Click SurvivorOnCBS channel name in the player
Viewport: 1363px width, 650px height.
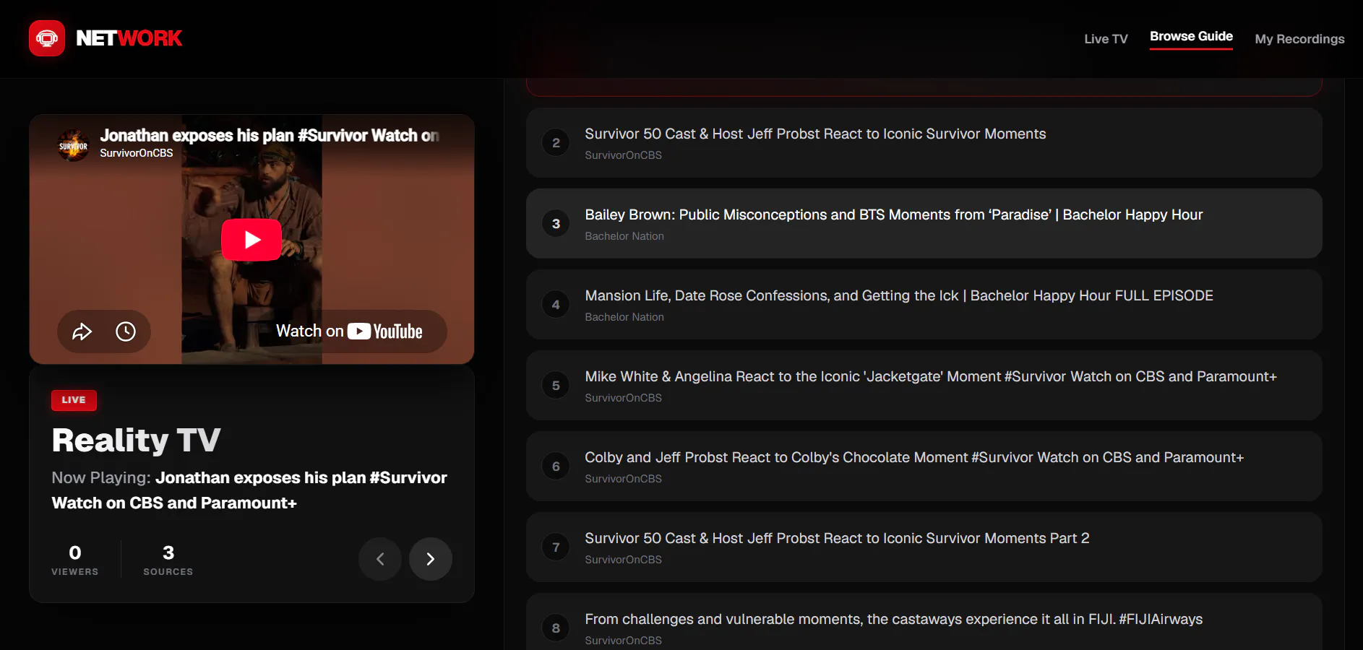[137, 153]
